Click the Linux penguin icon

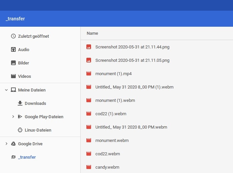point(20,130)
